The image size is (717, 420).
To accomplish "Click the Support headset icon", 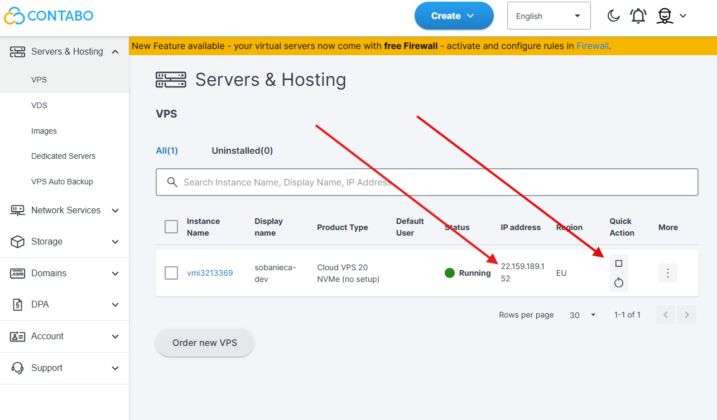I will tap(18, 368).
